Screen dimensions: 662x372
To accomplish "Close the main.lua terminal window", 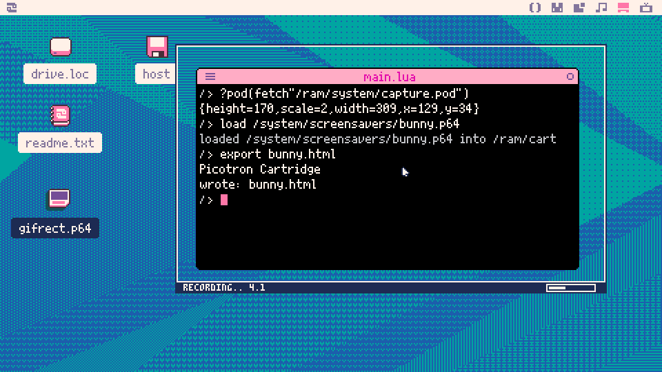I will point(570,76).
